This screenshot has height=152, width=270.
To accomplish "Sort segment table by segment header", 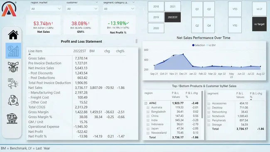I will pyautogui.click(x=213, y=93).
